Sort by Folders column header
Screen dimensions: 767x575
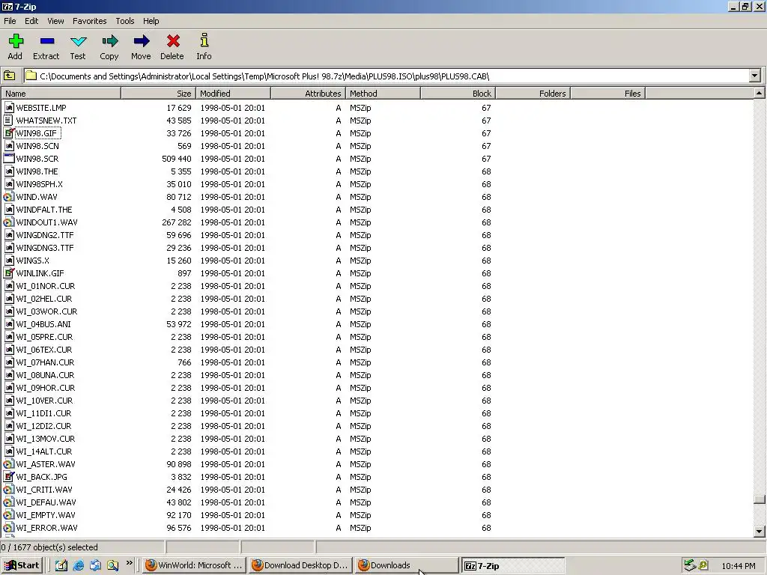tap(533, 94)
